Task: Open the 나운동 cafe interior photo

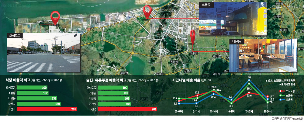Action: click(x=263, y=55)
